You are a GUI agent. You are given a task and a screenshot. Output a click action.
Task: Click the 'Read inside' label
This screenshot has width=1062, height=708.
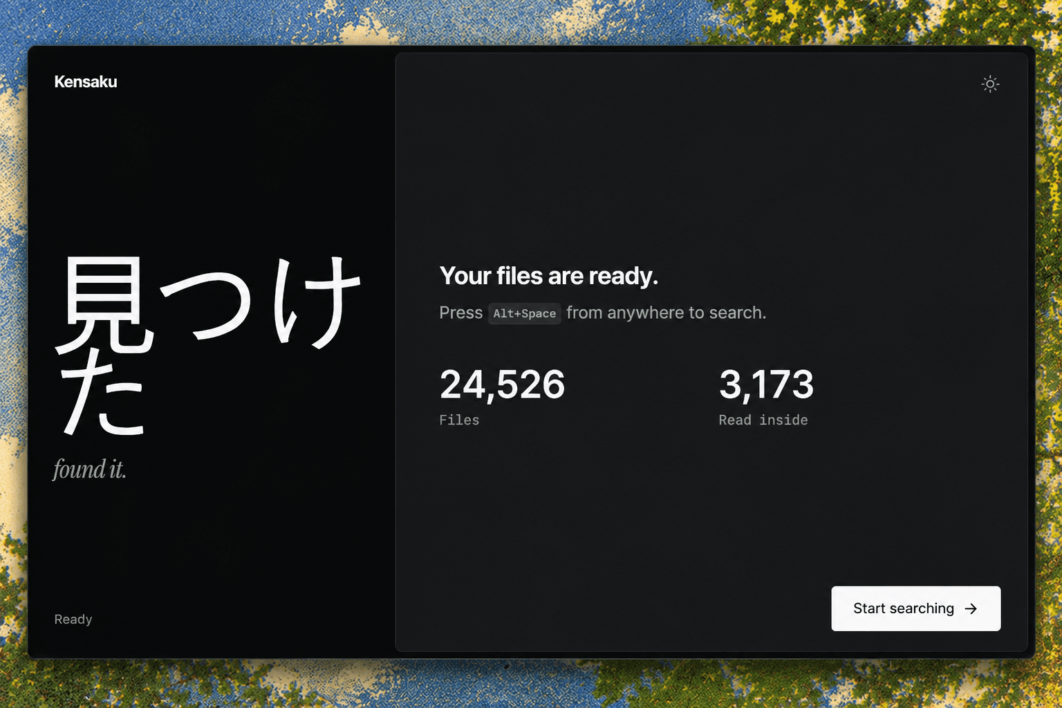[x=763, y=420]
